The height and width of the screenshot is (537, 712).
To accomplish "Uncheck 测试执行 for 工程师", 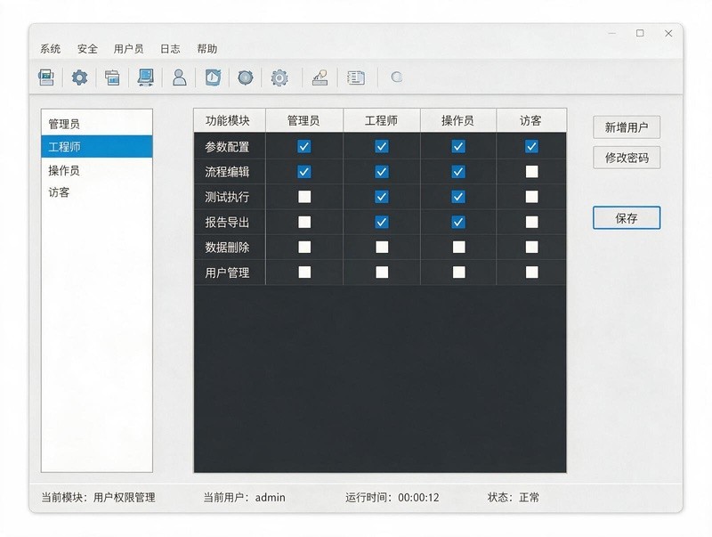I will tap(382, 197).
